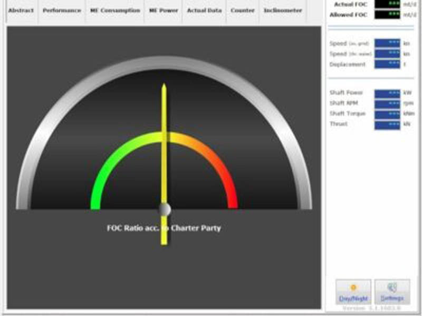Click the 'FOC Ratio acc. to Charter Party' label
Screen dimensions: 422x316
164,228
